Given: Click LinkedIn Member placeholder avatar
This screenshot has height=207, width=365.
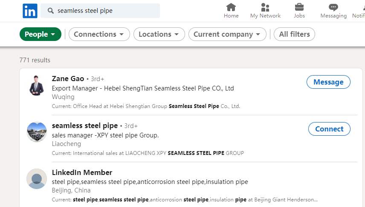Looking at the screenshot, I should (x=36, y=179).
